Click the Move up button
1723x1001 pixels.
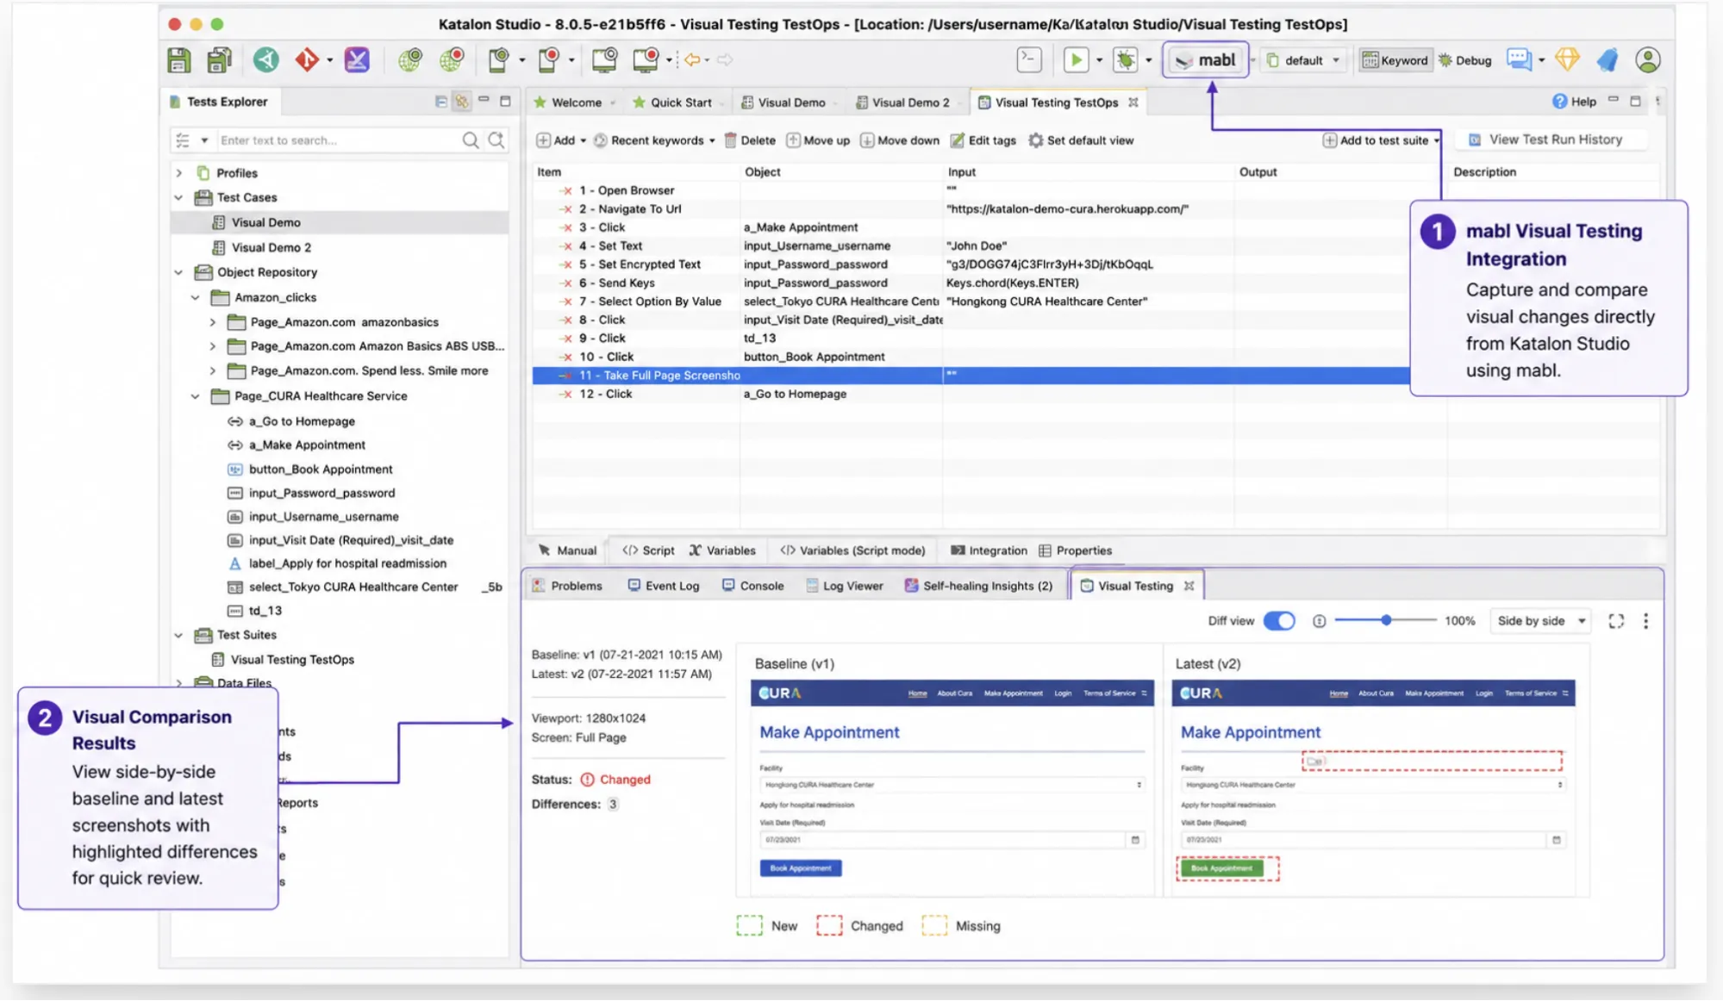pos(818,140)
